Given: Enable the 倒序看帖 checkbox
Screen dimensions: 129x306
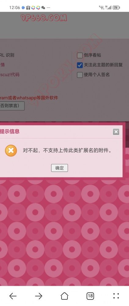Looking at the screenshot, I should click(80, 55).
